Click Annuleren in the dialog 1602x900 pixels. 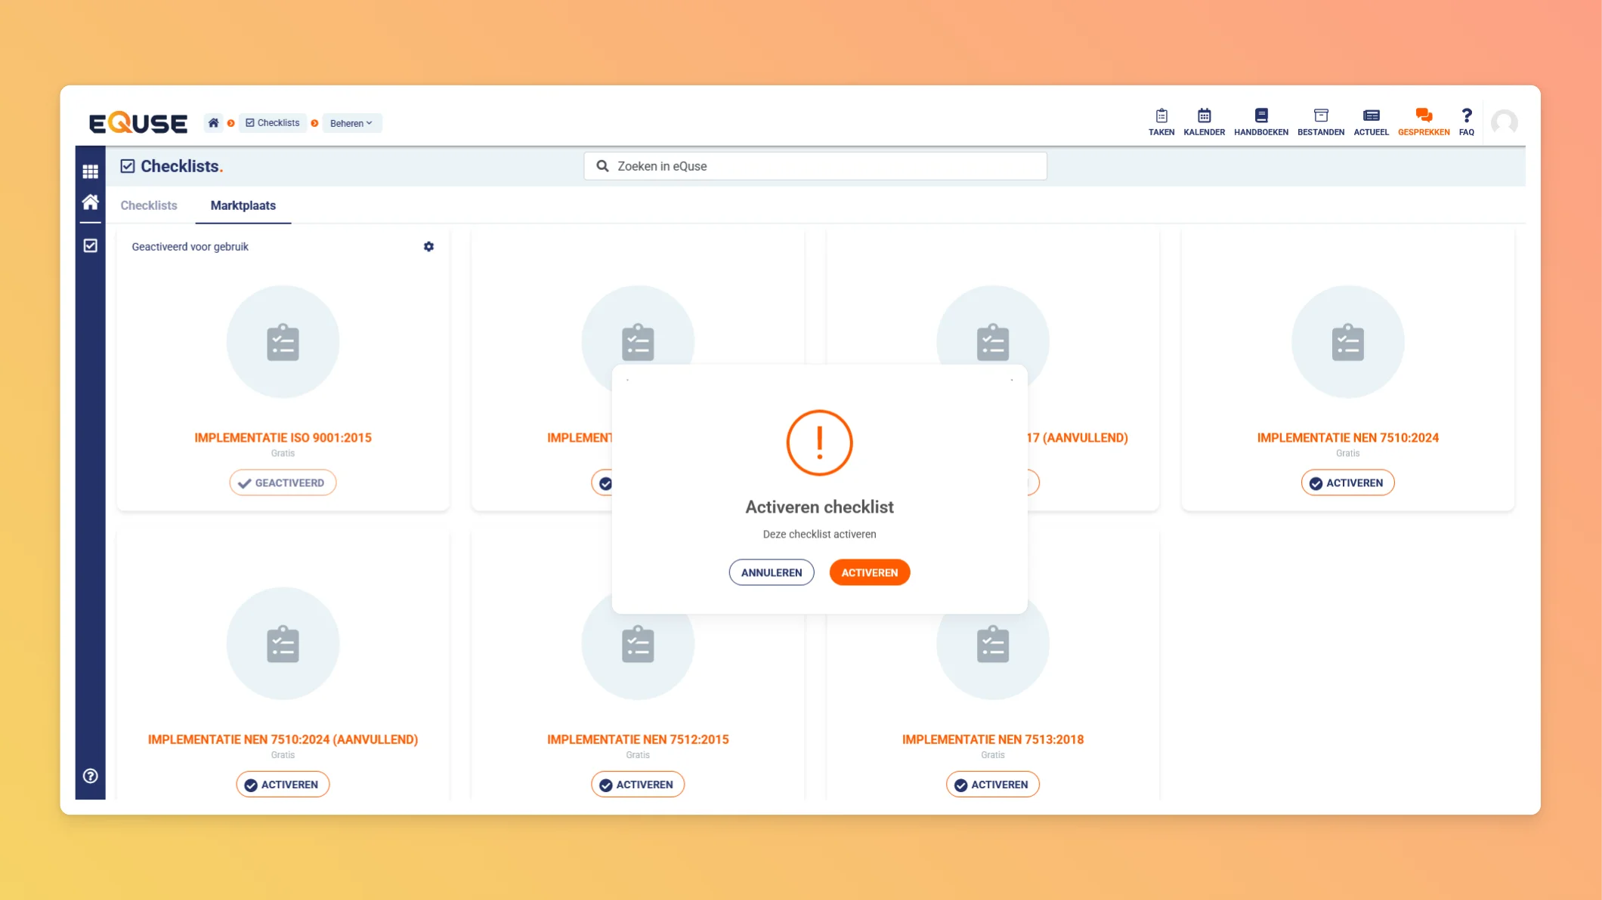pos(771,572)
